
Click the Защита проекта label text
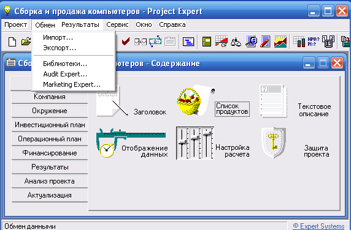[x=316, y=151]
